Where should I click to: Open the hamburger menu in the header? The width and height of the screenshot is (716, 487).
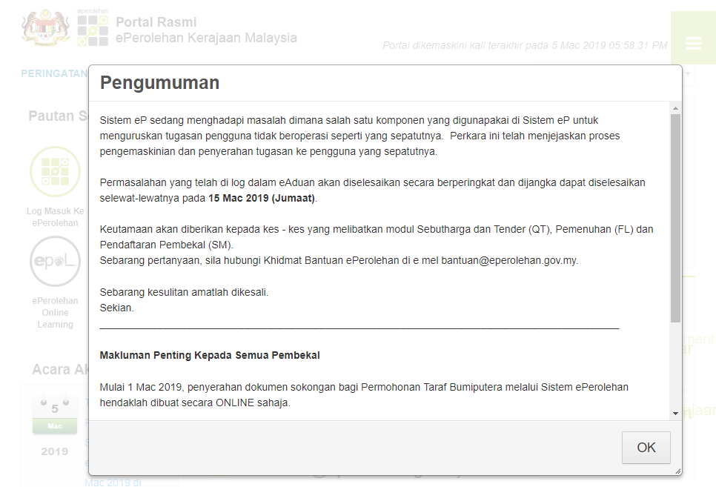pyautogui.click(x=693, y=44)
